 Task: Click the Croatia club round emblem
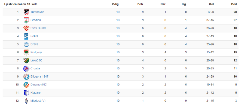point(26,69)
